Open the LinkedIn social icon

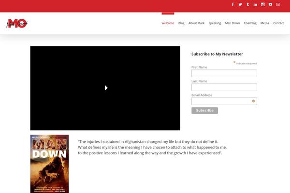point(255,4)
